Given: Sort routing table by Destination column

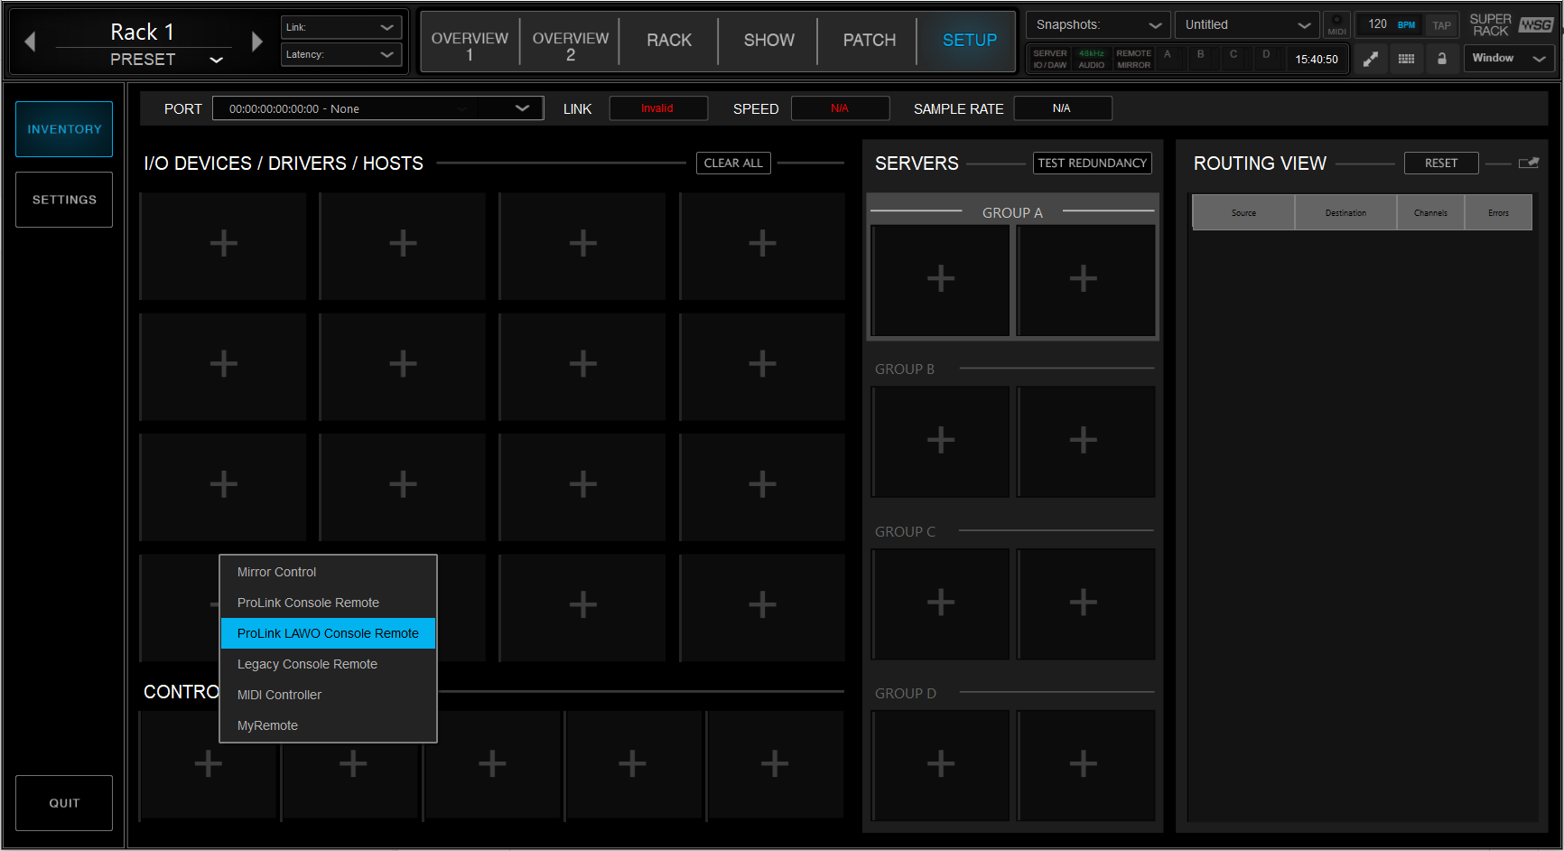Looking at the screenshot, I should (x=1345, y=213).
